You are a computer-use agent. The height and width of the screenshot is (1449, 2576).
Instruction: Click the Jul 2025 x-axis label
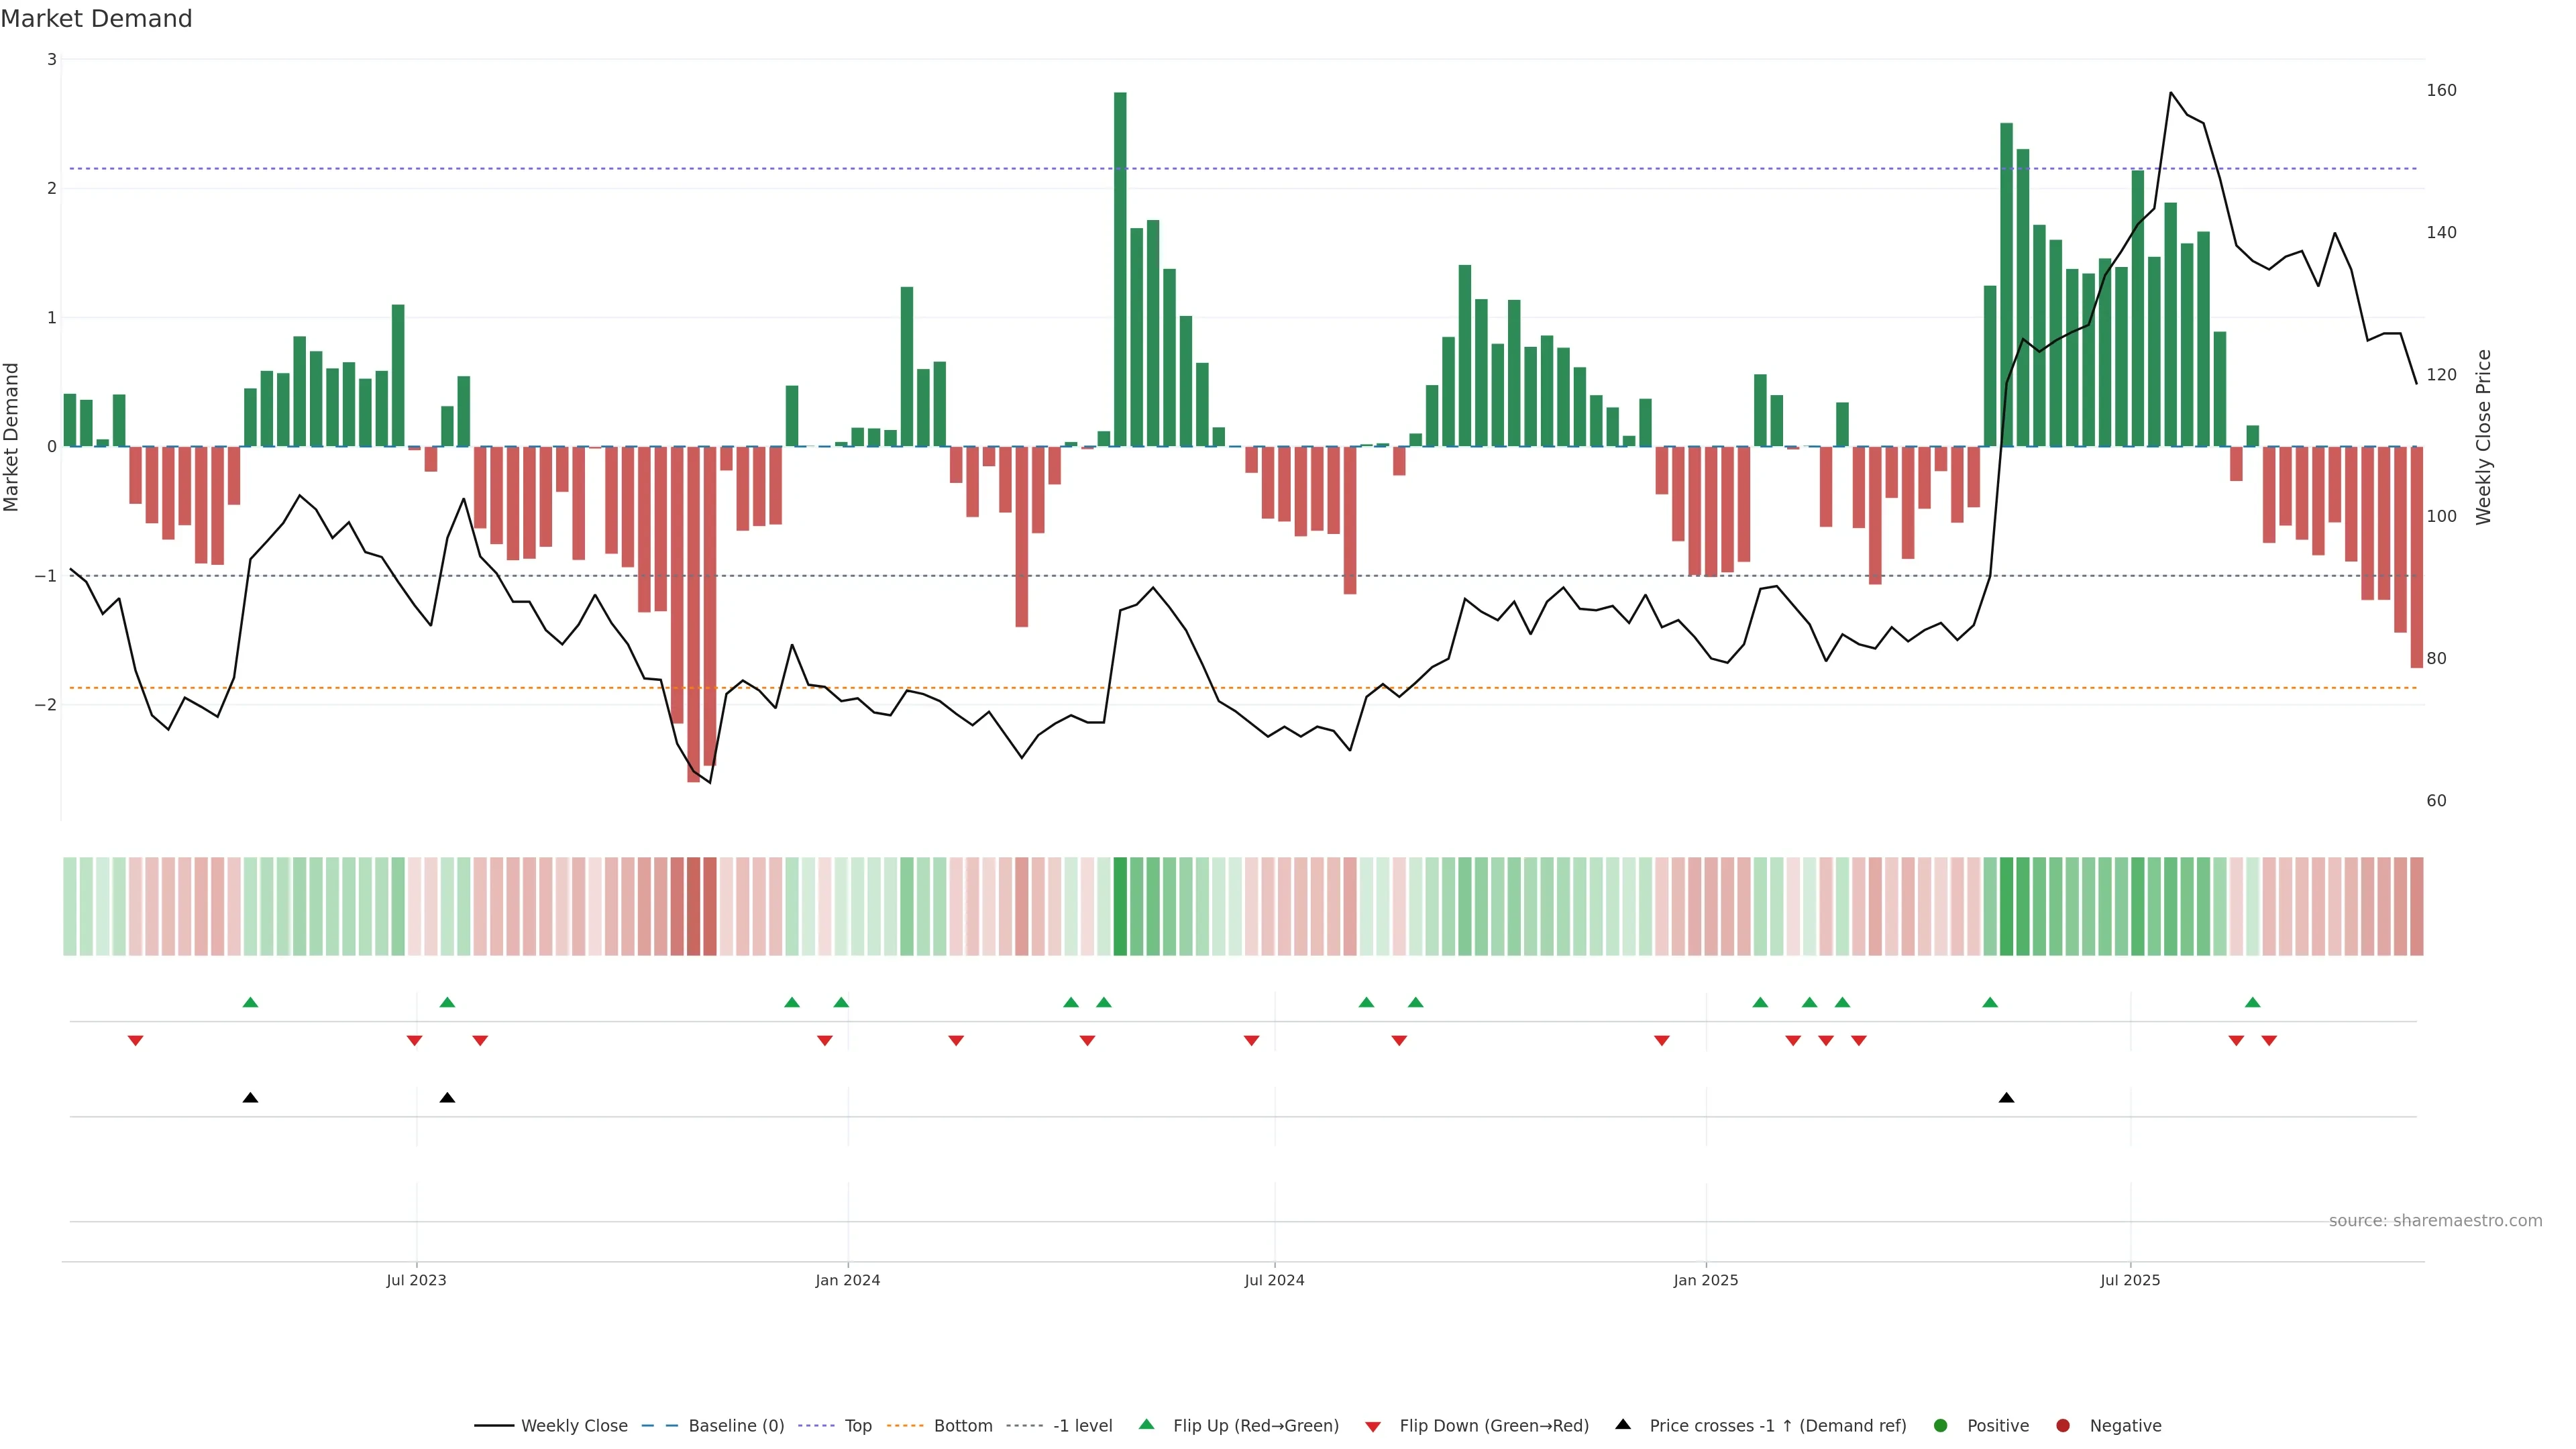pyautogui.click(x=2130, y=1280)
